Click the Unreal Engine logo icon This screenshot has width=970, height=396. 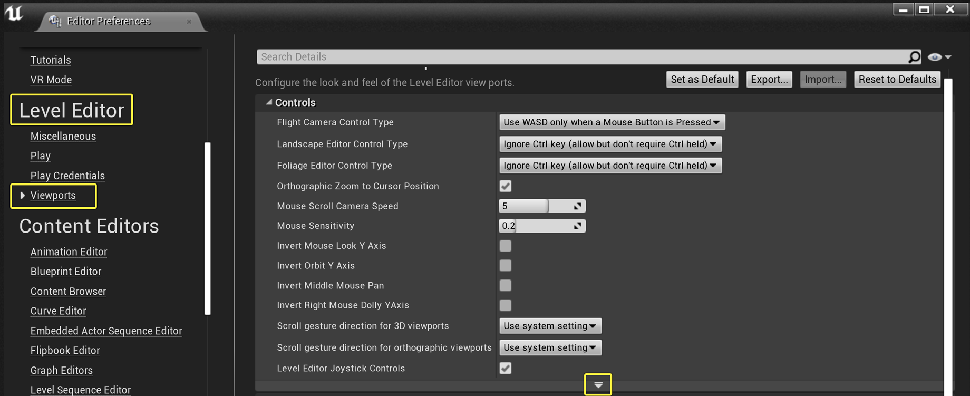point(14,13)
